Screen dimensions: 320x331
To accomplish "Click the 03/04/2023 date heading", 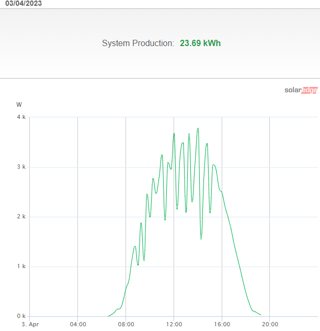I will coord(24,3).
